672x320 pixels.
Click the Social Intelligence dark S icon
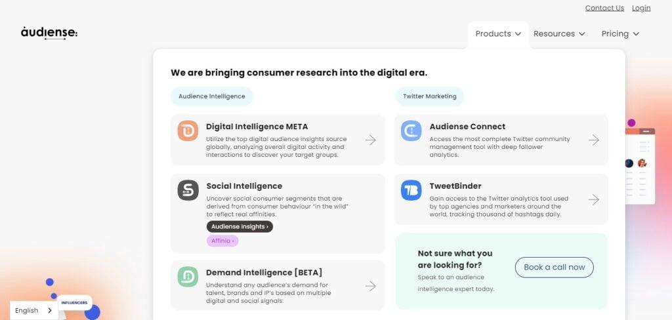pos(188,190)
